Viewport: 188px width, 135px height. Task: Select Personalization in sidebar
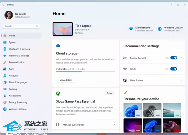22,62
